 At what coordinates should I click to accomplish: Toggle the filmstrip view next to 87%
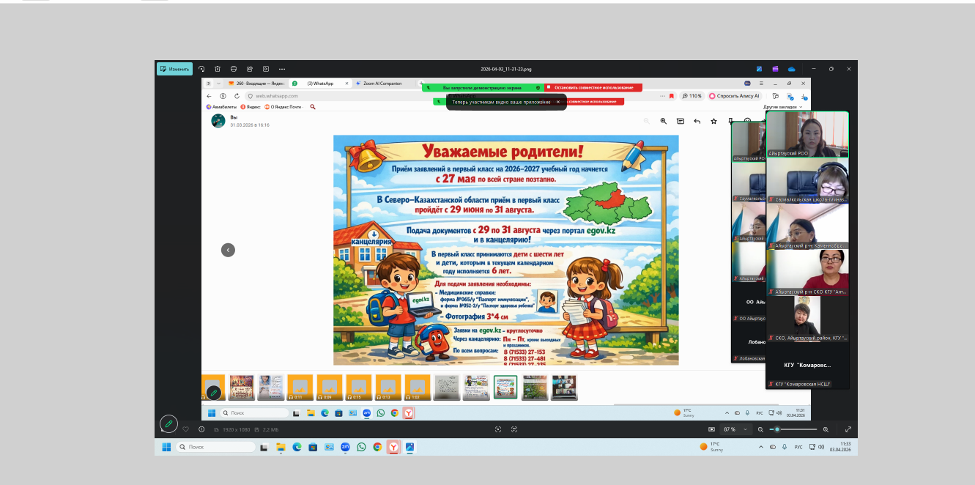pyautogui.click(x=711, y=429)
